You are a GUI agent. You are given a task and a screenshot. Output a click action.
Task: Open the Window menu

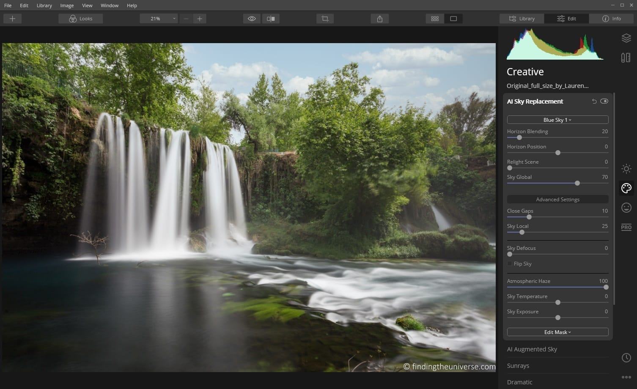coord(110,5)
